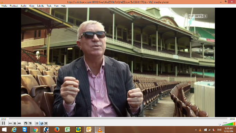
Task: Expand the Audio menu
Action: (x=23, y=6)
